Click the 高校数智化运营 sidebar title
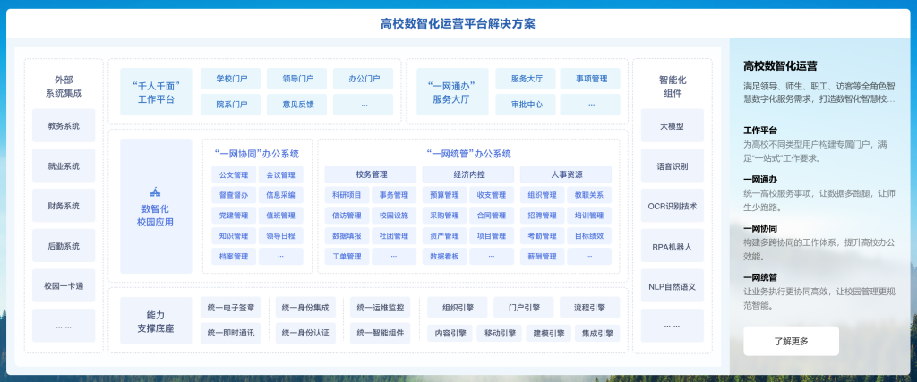The image size is (917, 382). (780, 65)
